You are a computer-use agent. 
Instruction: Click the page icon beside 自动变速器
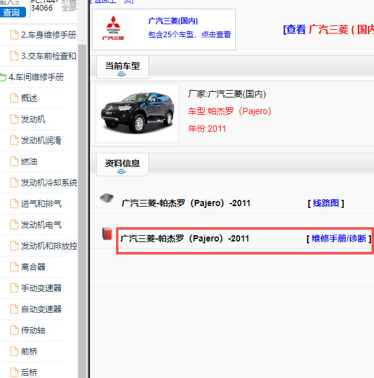pos(14,309)
